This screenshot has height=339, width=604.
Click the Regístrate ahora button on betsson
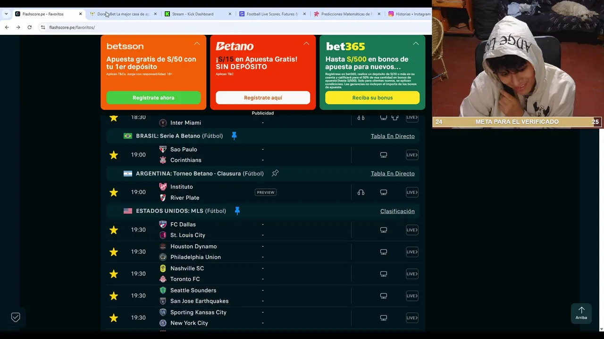click(x=153, y=97)
